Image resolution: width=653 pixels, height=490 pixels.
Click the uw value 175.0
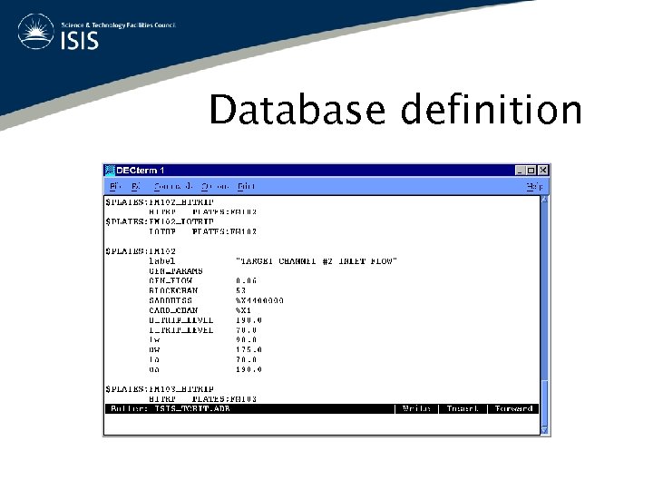click(249, 350)
